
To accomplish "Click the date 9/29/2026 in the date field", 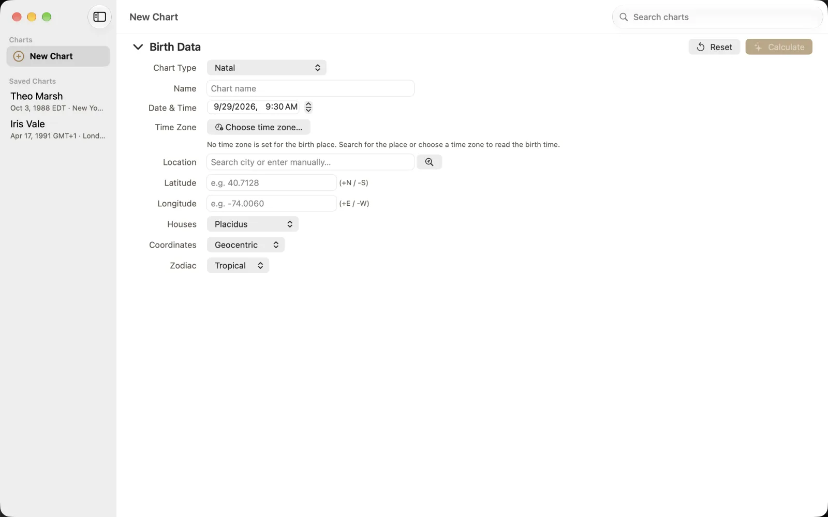I will point(235,107).
